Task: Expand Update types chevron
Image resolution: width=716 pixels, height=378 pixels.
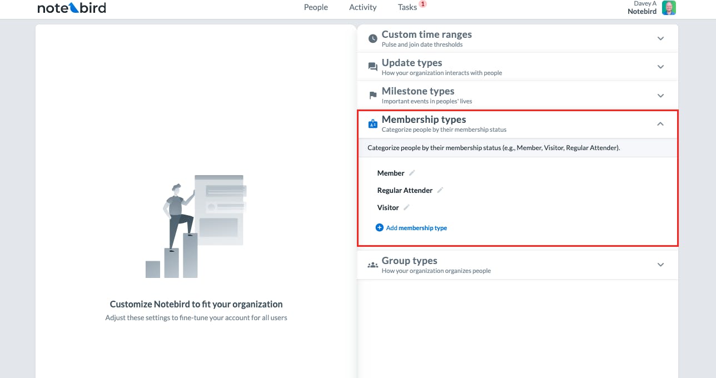Action: [x=660, y=67]
